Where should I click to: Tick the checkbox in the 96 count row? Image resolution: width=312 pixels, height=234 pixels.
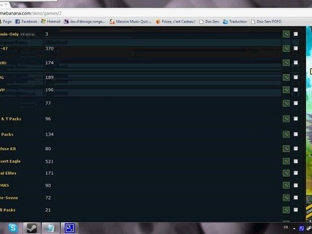click(x=296, y=118)
